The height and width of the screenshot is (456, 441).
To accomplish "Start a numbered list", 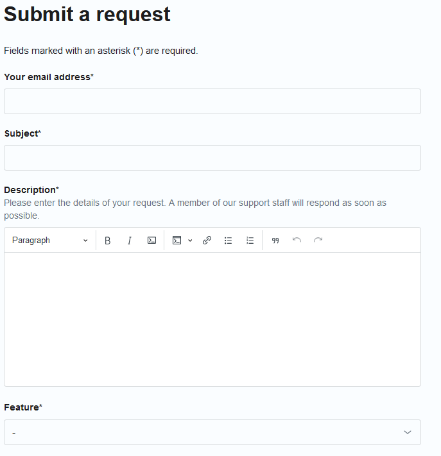I will tap(250, 241).
